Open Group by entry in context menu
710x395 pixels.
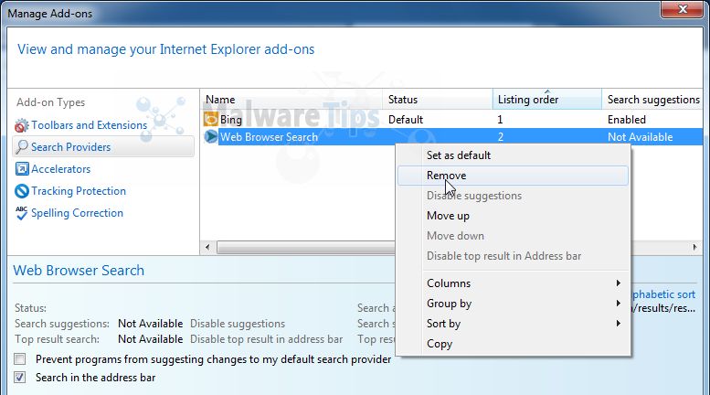pyautogui.click(x=513, y=303)
